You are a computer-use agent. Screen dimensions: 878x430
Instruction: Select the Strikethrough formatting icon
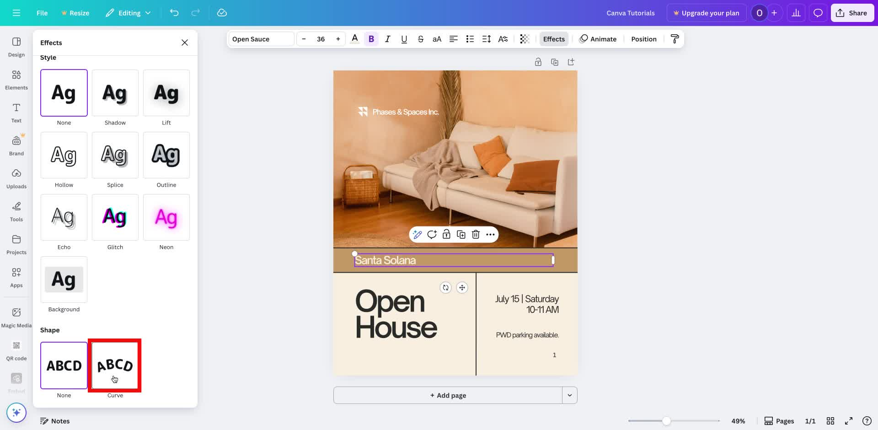[x=420, y=39]
